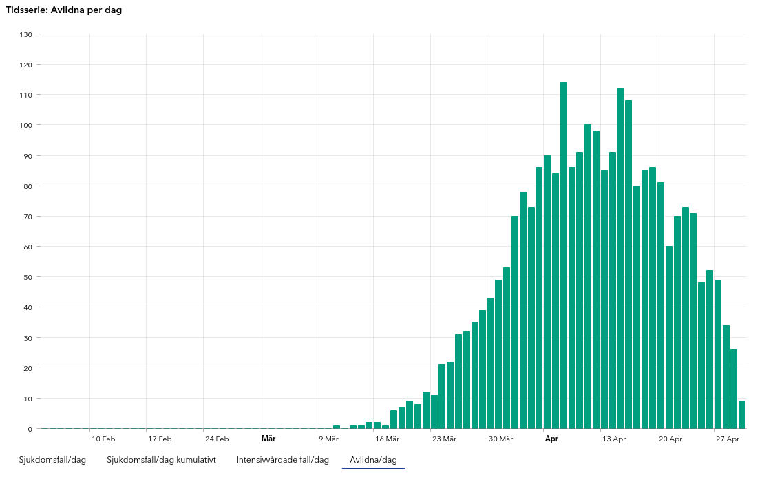
Task: Click the '13 Apr' x-axis label
Action: (614, 439)
